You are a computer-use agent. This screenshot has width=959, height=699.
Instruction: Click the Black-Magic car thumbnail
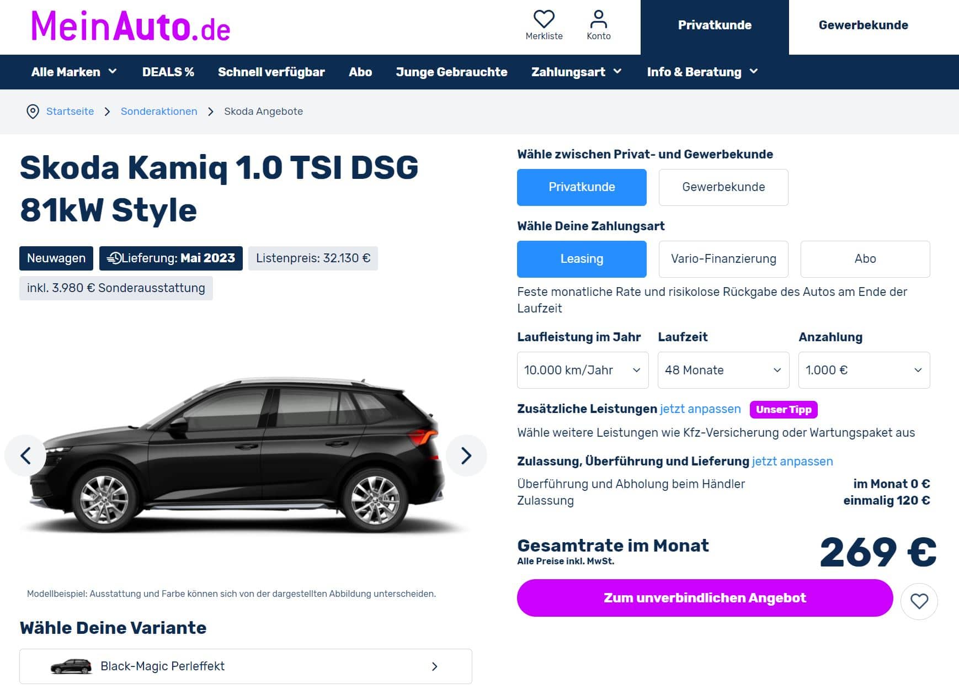click(x=71, y=666)
